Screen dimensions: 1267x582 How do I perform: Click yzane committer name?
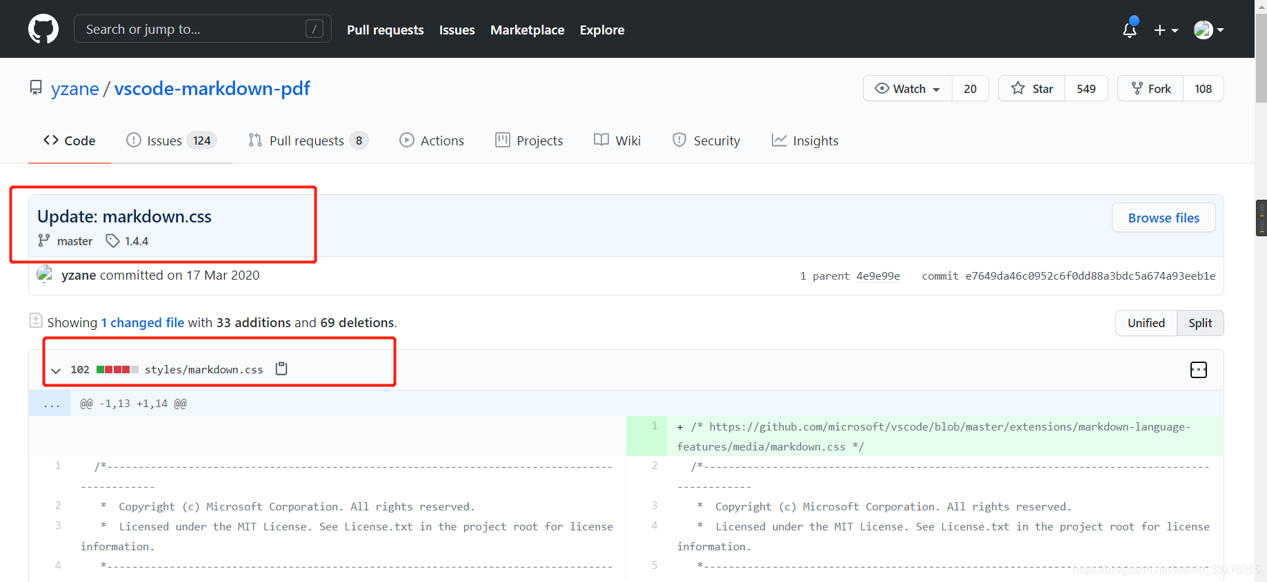79,275
